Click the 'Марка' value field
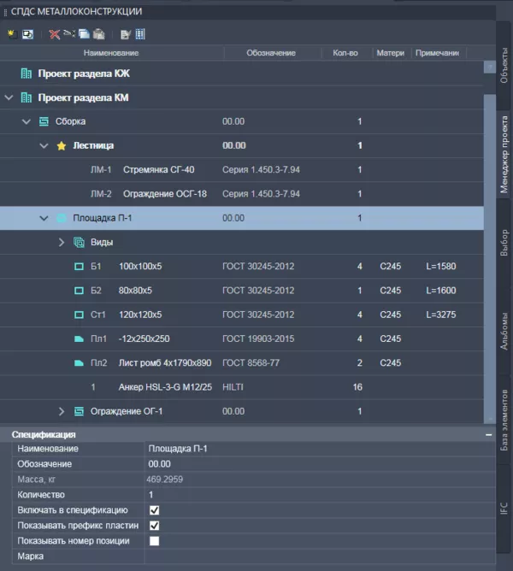The width and height of the screenshot is (513, 571). coord(316,556)
